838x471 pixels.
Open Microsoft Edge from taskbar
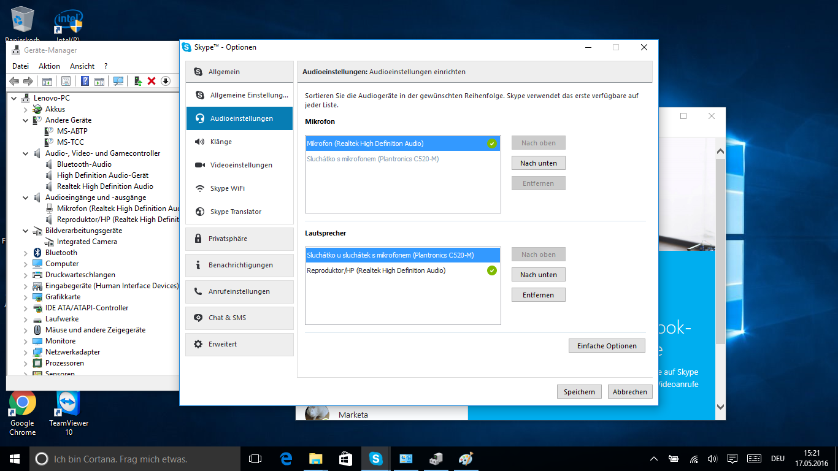pyautogui.click(x=286, y=459)
